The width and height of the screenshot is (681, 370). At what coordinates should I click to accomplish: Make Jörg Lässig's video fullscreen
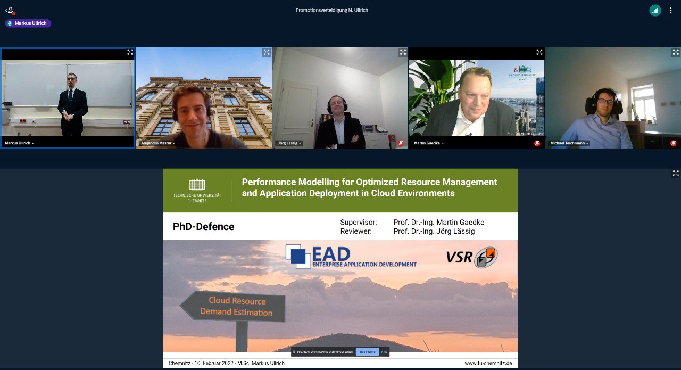click(x=403, y=52)
